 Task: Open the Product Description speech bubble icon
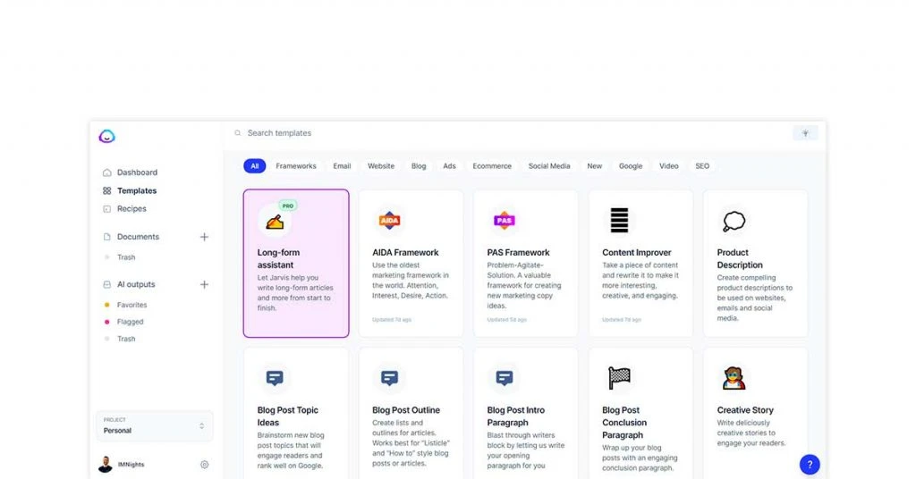(734, 221)
